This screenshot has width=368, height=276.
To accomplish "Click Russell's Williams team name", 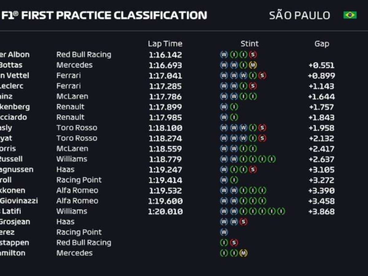I will pyautogui.click(x=72, y=159).
